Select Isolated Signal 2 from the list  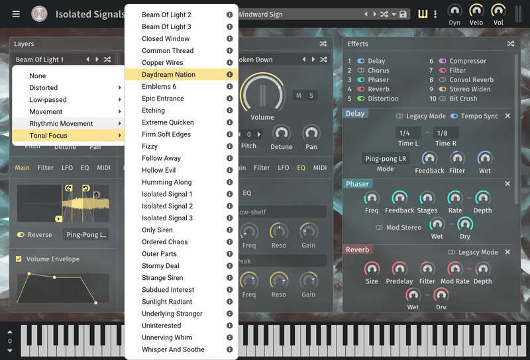[167, 206]
